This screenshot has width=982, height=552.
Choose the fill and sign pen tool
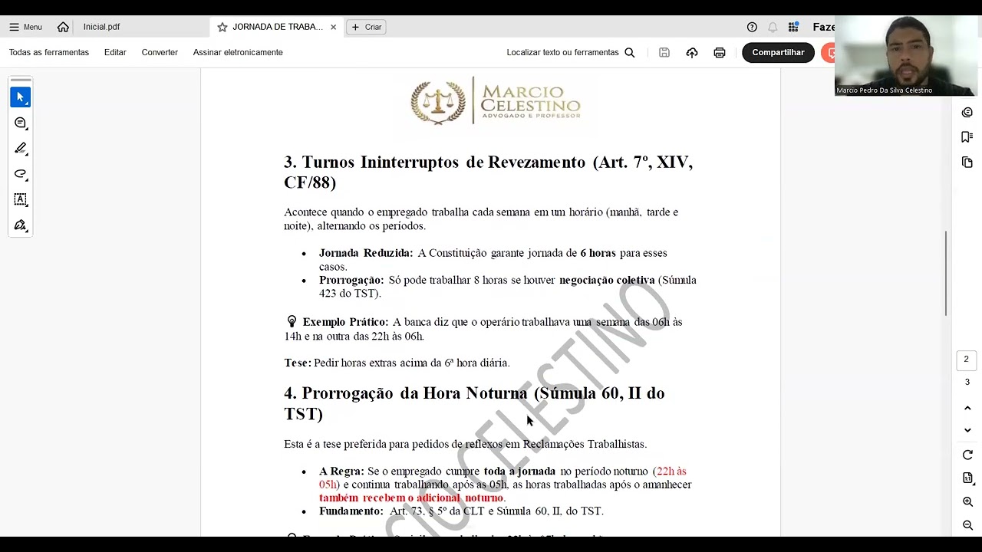(21, 225)
